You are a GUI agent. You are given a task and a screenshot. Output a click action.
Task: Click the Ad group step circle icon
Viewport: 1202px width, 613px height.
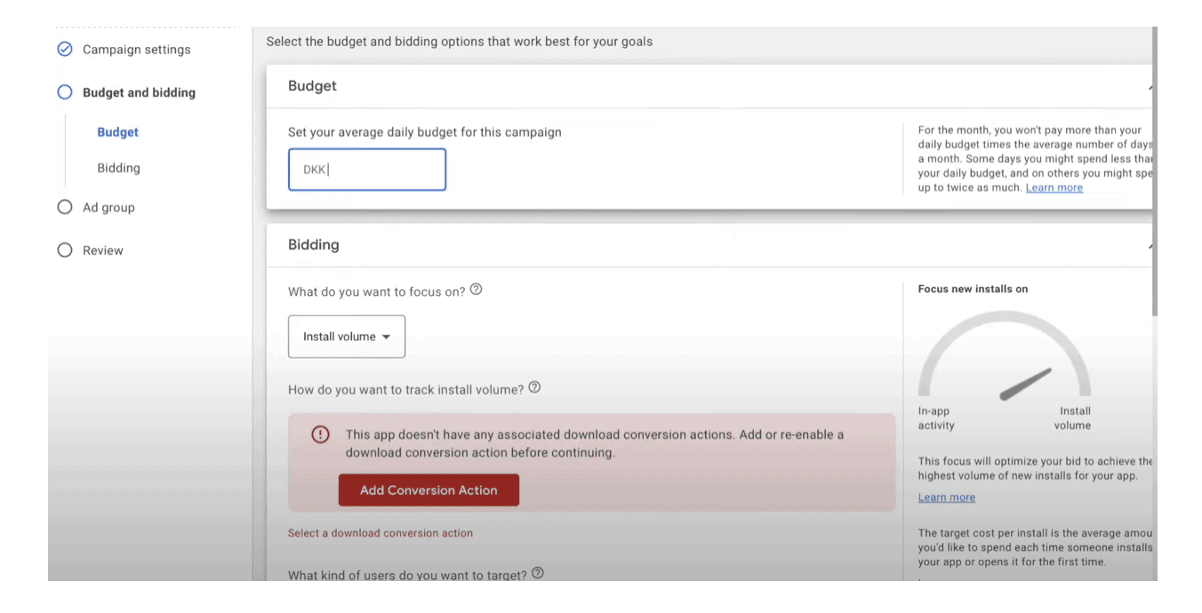[x=65, y=207]
